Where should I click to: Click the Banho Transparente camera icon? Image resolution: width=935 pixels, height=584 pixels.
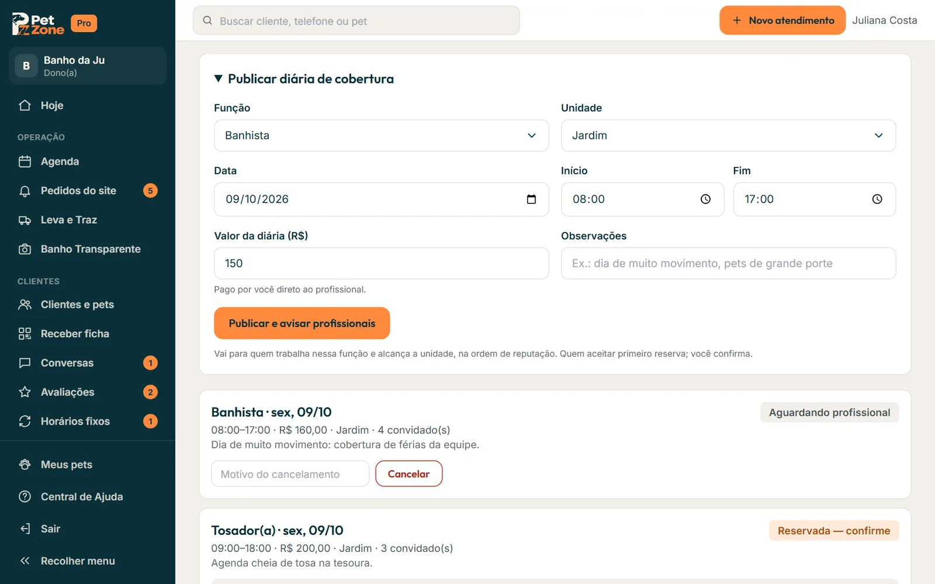click(x=25, y=249)
